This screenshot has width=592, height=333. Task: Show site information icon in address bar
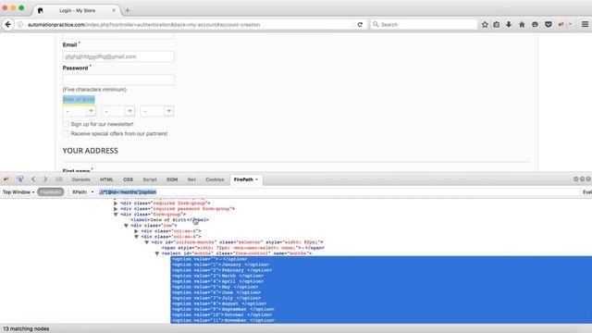20,25
